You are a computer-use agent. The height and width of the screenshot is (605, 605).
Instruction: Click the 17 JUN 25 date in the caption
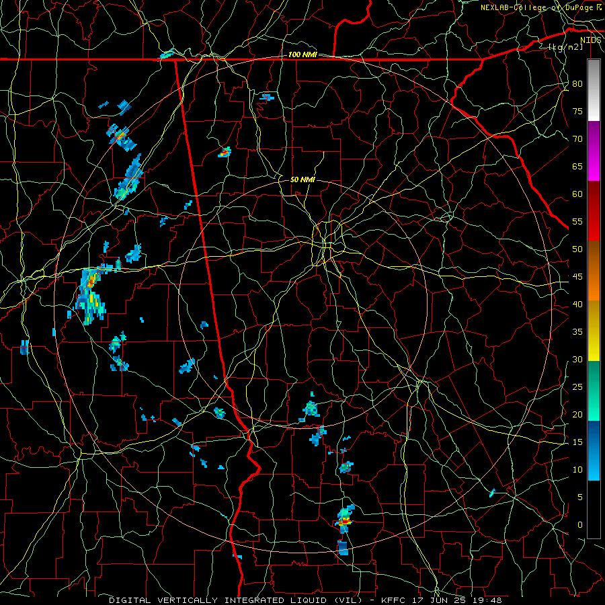pos(440,600)
